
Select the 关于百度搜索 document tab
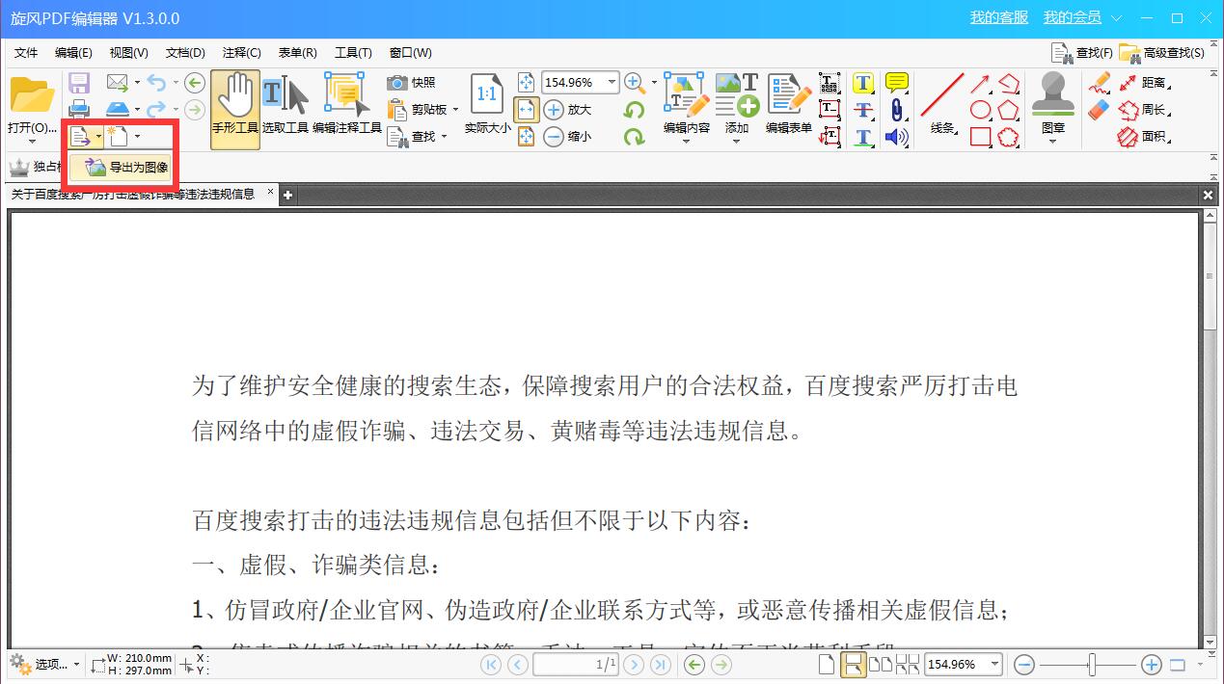pyautogui.click(x=135, y=193)
